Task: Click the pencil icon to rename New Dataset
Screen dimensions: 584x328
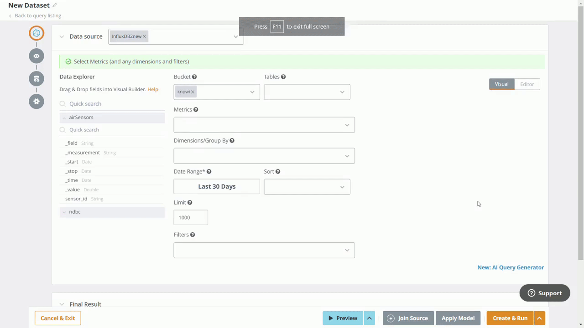Action: tap(54, 5)
